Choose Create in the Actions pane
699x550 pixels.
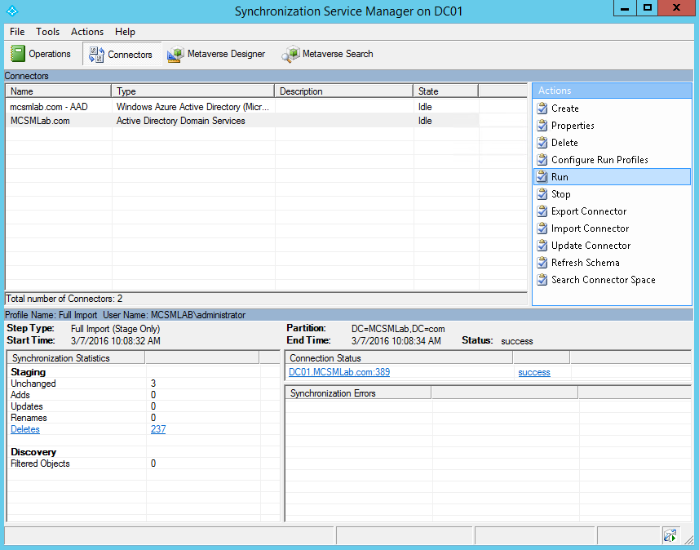click(564, 109)
